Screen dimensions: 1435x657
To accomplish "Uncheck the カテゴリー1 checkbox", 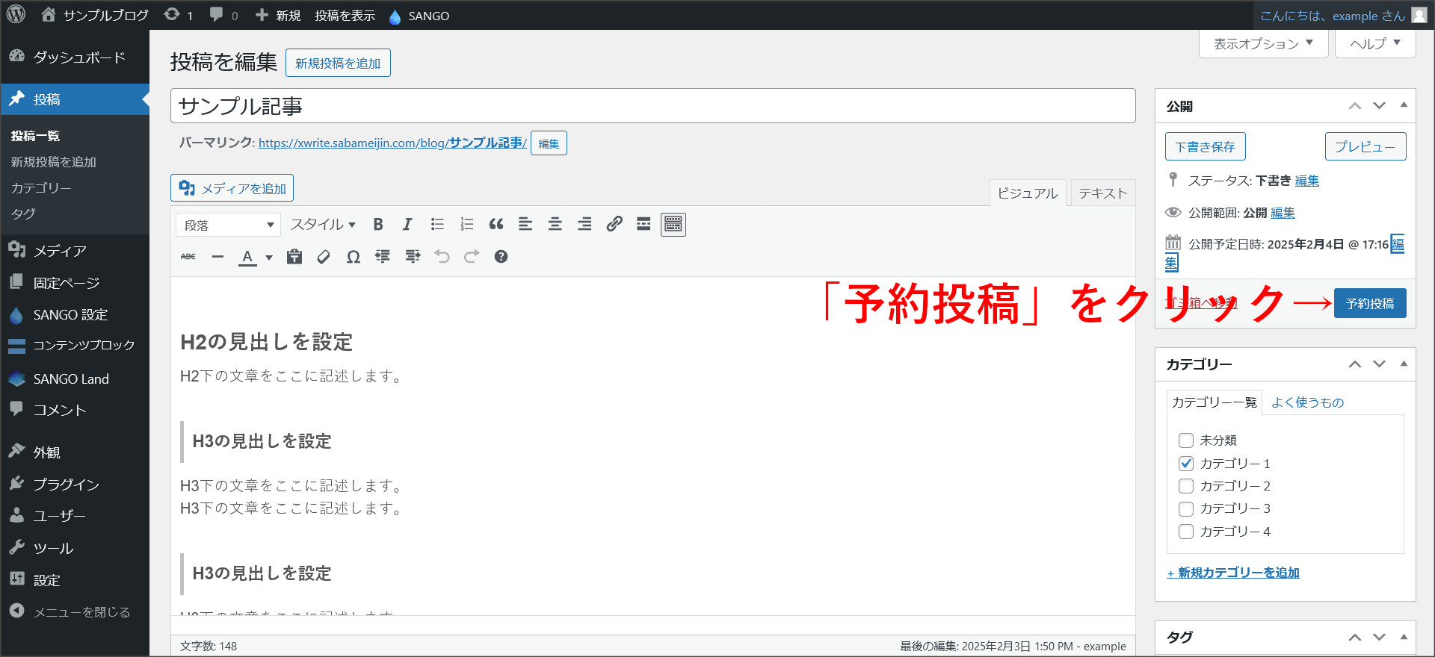I will click(1186, 464).
